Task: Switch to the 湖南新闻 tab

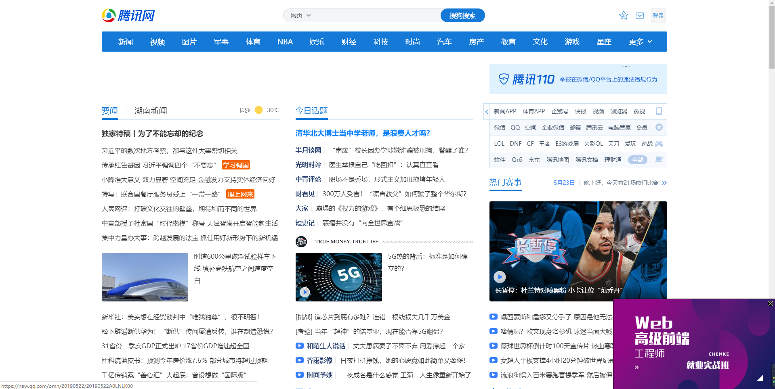Action: (151, 111)
